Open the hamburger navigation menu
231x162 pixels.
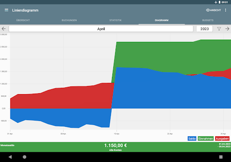click(6, 10)
